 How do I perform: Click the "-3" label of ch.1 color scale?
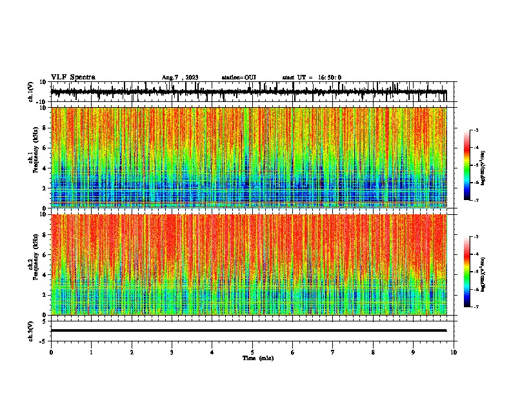476,130
